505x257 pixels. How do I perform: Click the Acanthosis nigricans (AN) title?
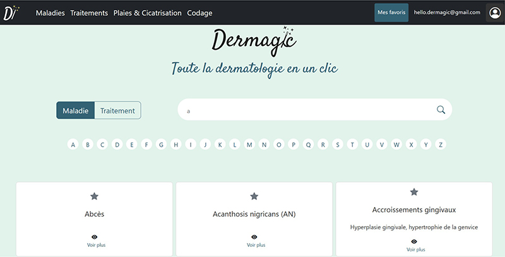pos(254,214)
